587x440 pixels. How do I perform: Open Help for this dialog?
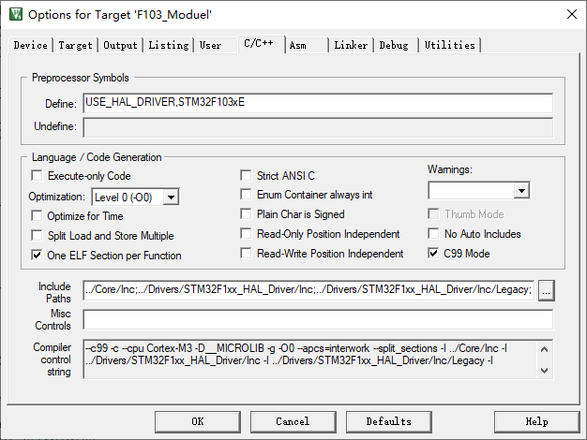click(537, 421)
